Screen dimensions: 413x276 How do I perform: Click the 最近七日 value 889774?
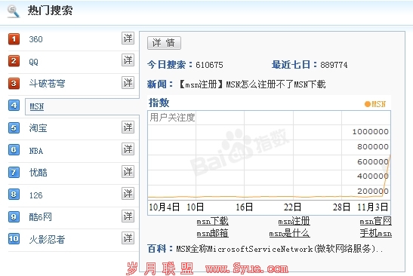point(334,65)
